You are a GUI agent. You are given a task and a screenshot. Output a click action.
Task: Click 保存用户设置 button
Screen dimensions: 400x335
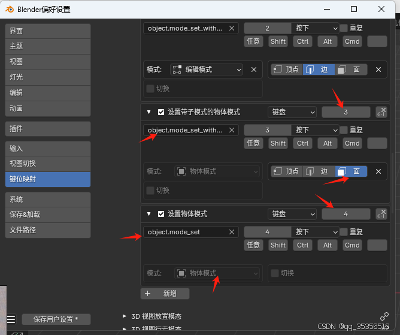tap(56, 319)
